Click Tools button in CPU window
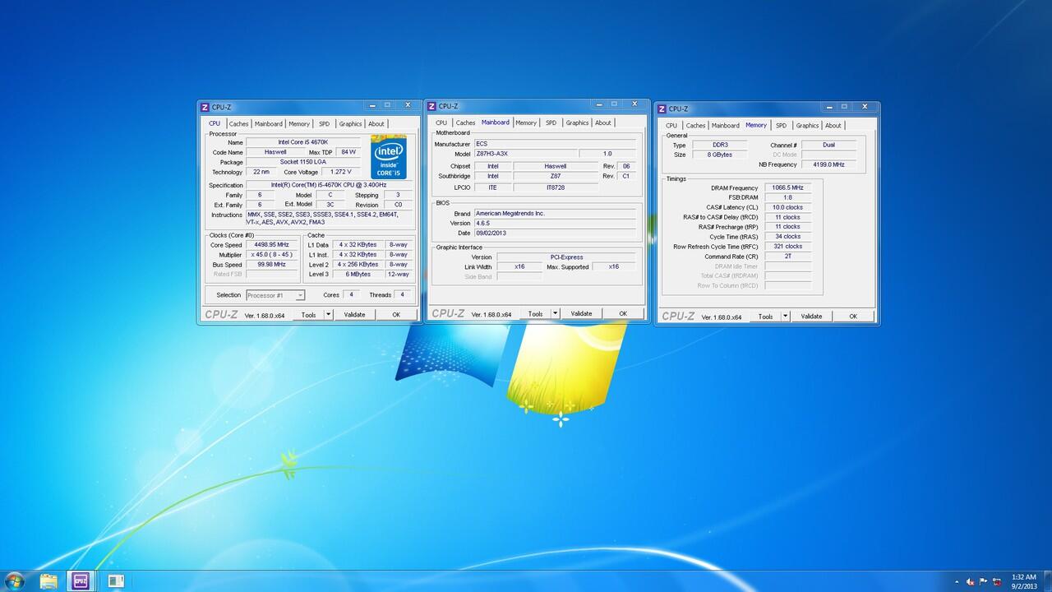This screenshot has width=1052, height=592. click(x=308, y=315)
